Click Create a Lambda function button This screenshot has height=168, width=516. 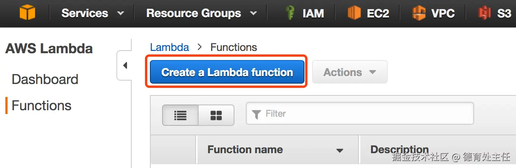227,72
